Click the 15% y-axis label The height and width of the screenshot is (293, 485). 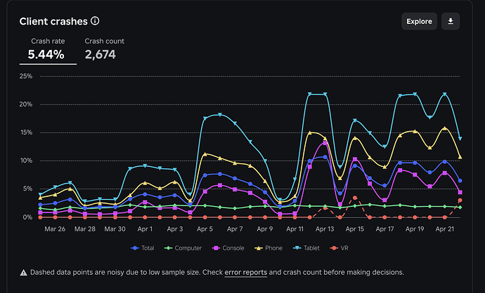point(26,132)
